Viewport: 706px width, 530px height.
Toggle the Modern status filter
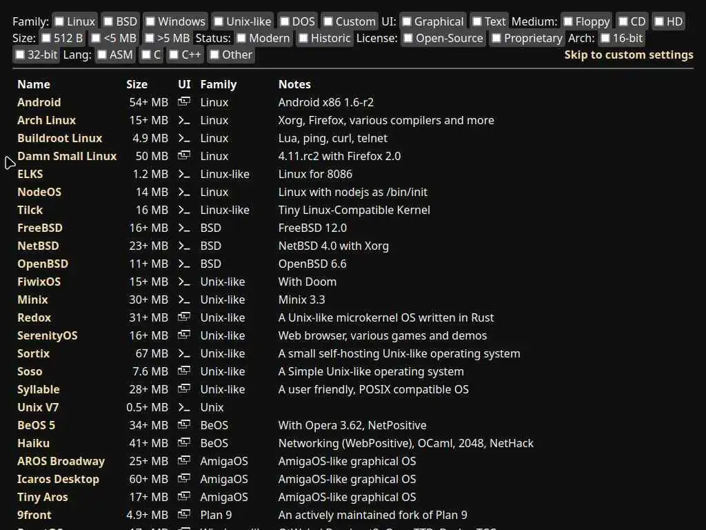(241, 39)
